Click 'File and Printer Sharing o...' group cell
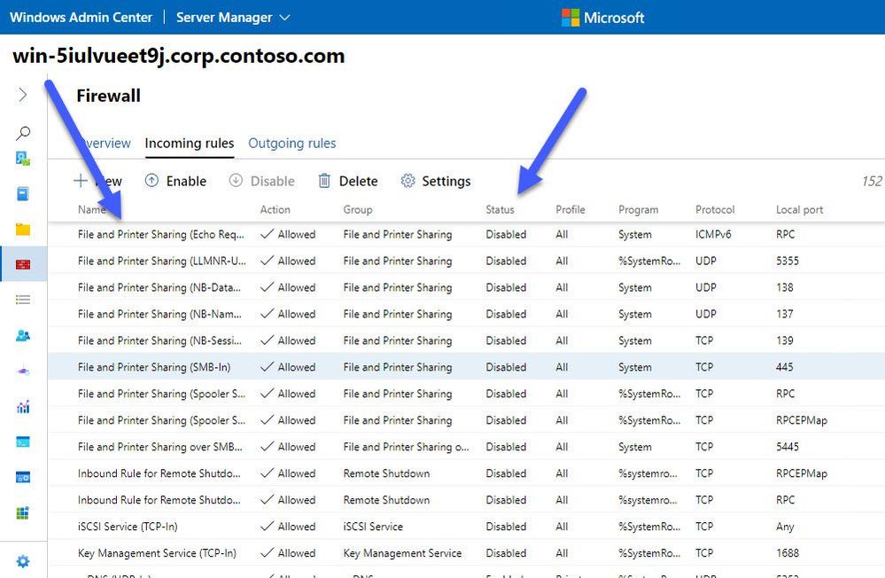The height and width of the screenshot is (578, 885). 407,447
